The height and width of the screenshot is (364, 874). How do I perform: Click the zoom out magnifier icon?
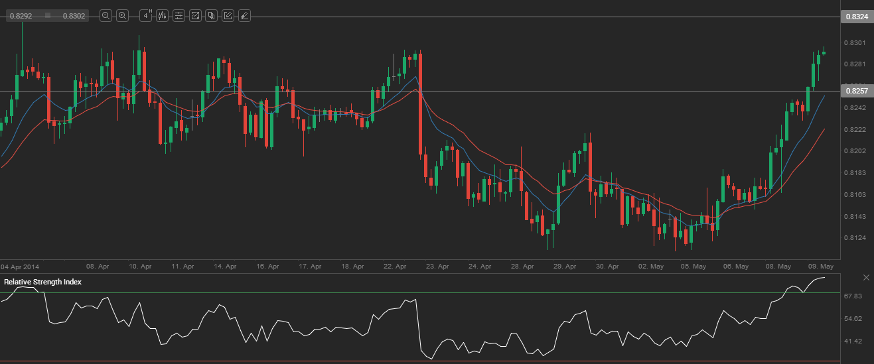click(x=106, y=16)
